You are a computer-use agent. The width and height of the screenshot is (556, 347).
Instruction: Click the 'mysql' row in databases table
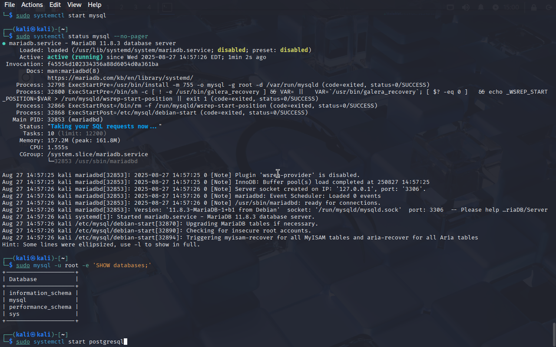(x=18, y=300)
